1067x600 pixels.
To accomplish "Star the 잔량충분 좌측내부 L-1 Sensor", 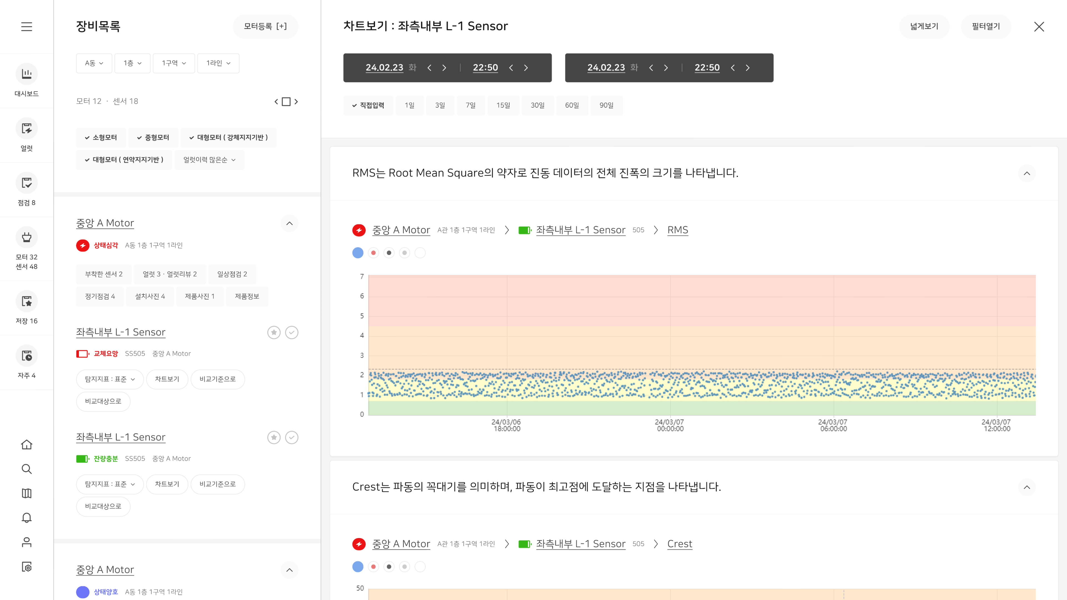I will [274, 437].
